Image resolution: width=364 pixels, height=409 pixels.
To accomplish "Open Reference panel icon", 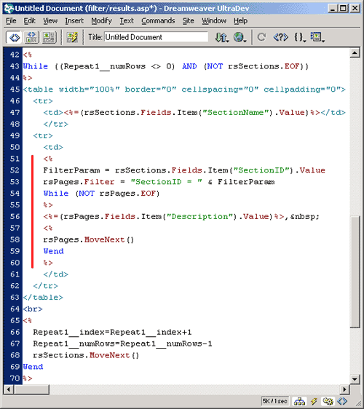I will coord(280,37).
